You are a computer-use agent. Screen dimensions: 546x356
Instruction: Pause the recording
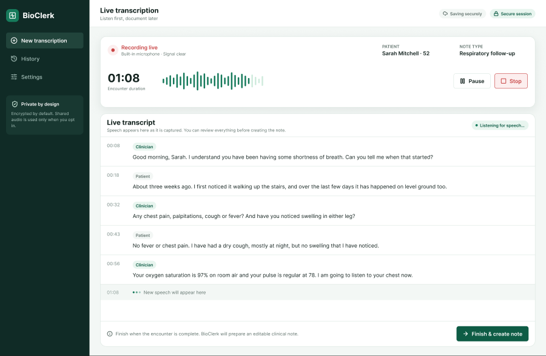coord(472,81)
